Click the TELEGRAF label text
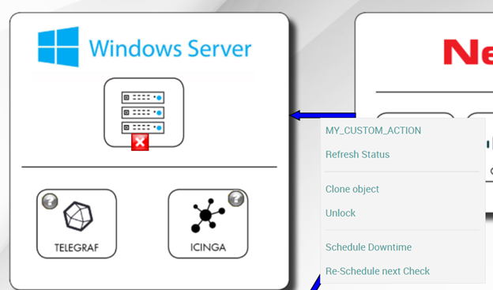Viewport: 493px width, 290px height. [77, 248]
